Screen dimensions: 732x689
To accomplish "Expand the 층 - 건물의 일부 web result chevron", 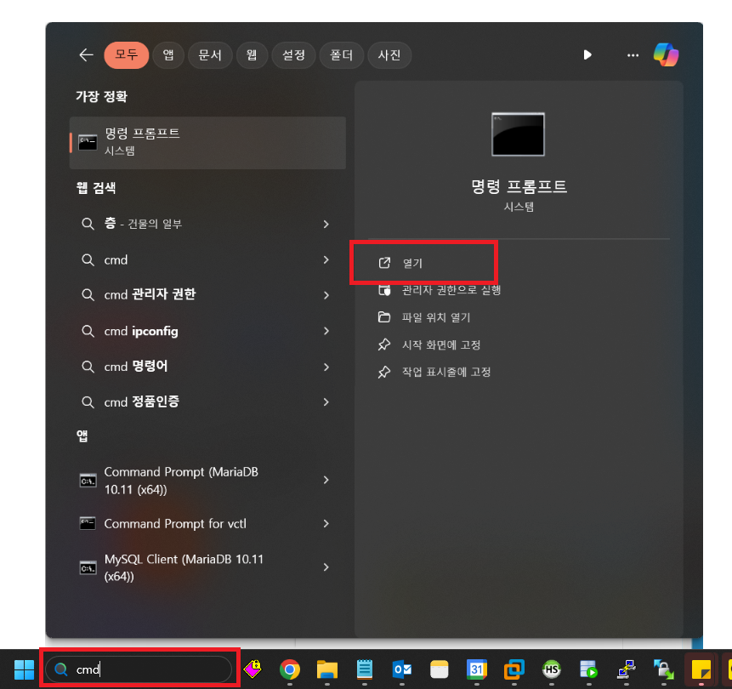I will tap(326, 225).
